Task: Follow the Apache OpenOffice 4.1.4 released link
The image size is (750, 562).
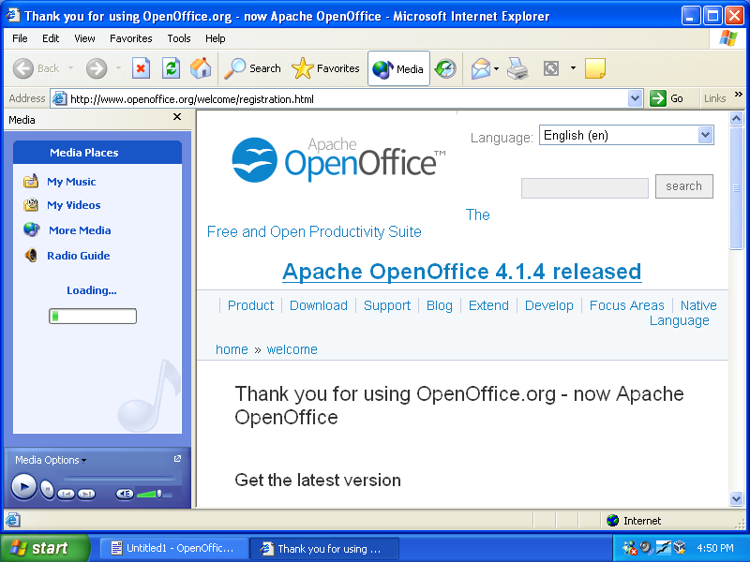Action: 461,272
